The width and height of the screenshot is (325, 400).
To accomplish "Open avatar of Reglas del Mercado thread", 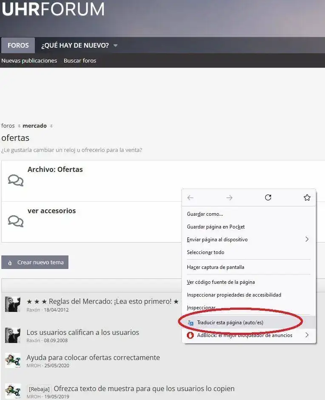I will (13, 305).
